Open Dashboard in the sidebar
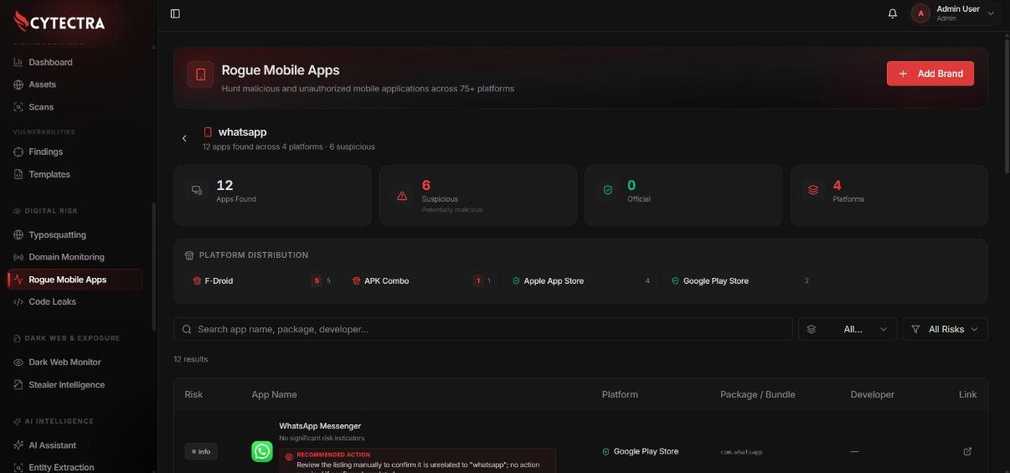1010x473 pixels. coord(50,62)
